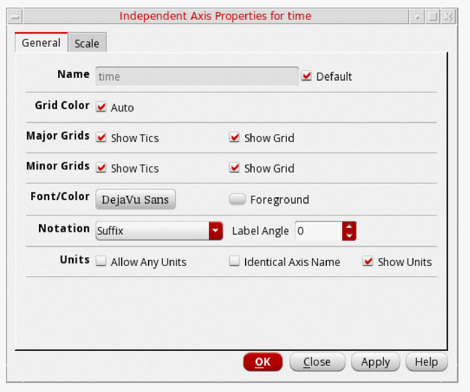Close the dialog with title bar X
This screenshot has width=470, height=392.
pos(449,17)
